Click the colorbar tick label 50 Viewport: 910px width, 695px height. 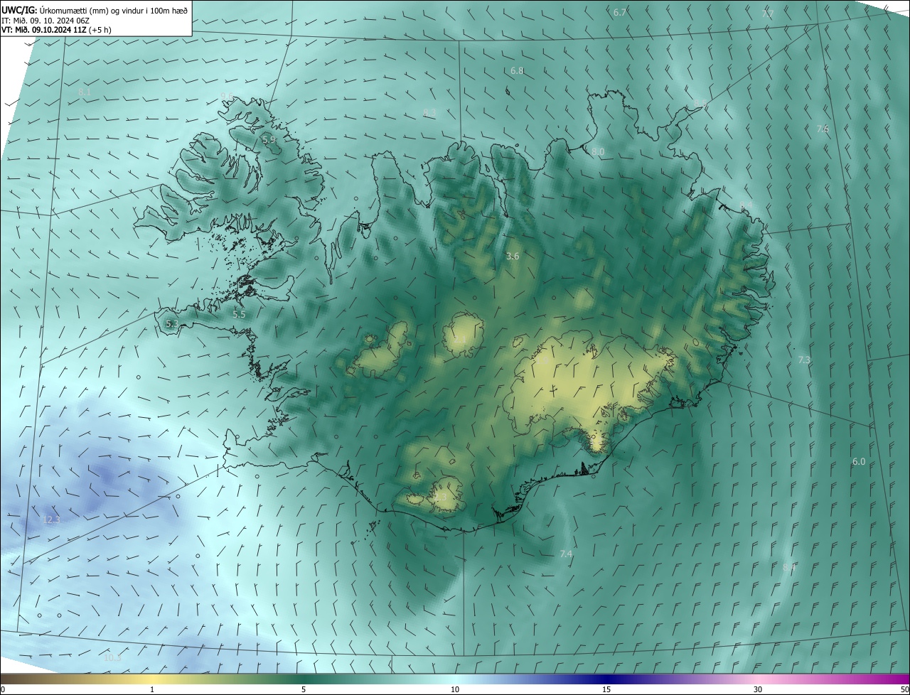pyautogui.click(x=904, y=690)
